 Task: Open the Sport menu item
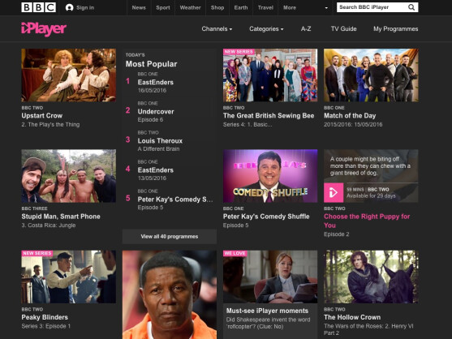pyautogui.click(x=163, y=8)
